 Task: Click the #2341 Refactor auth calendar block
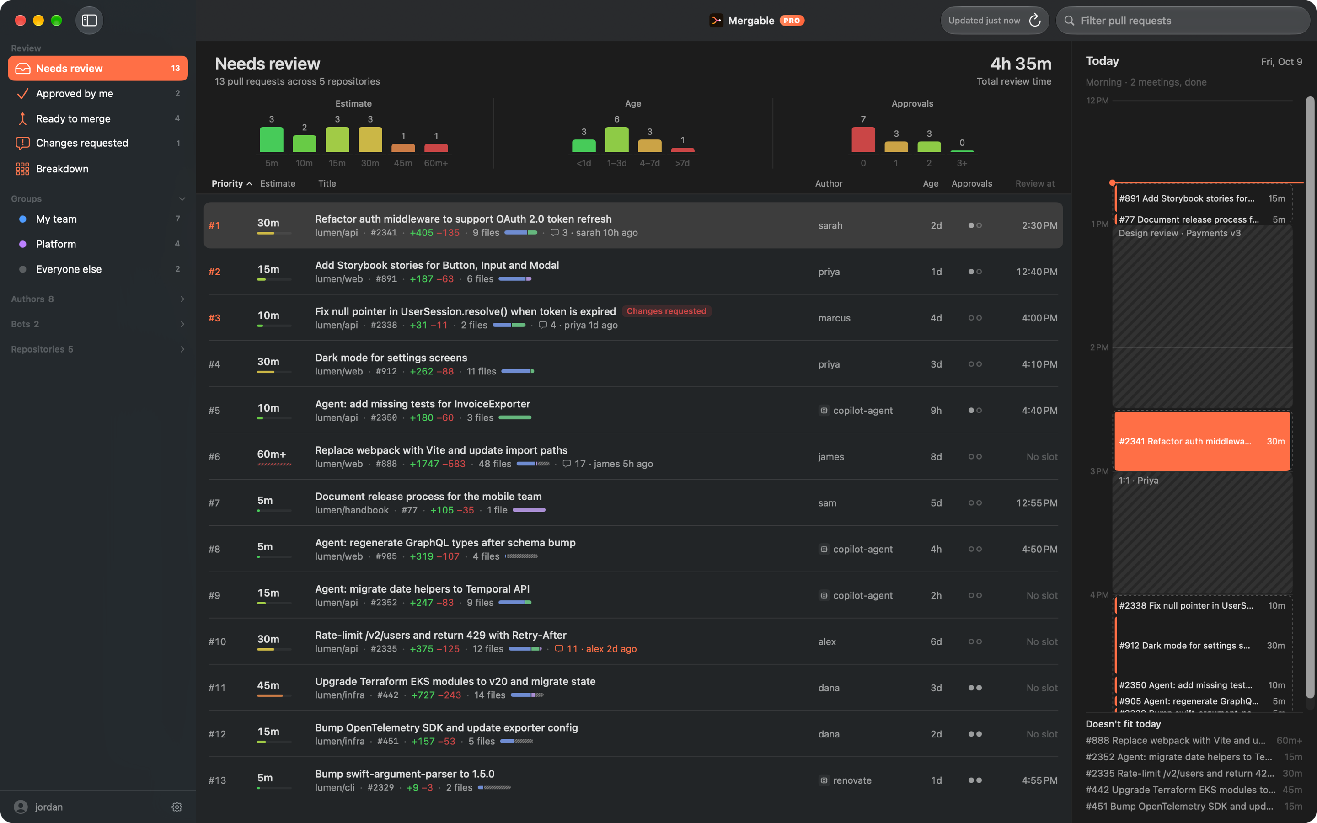click(x=1202, y=441)
